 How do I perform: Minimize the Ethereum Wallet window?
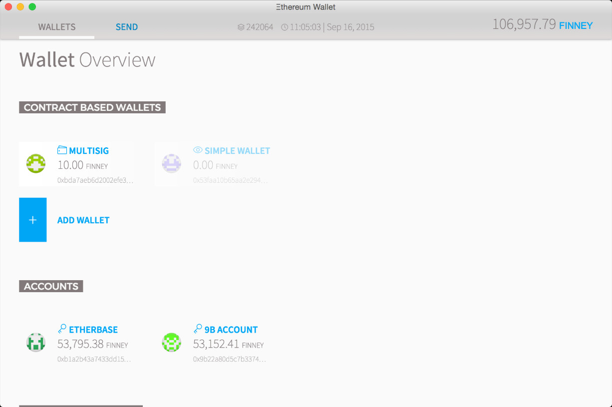point(20,7)
